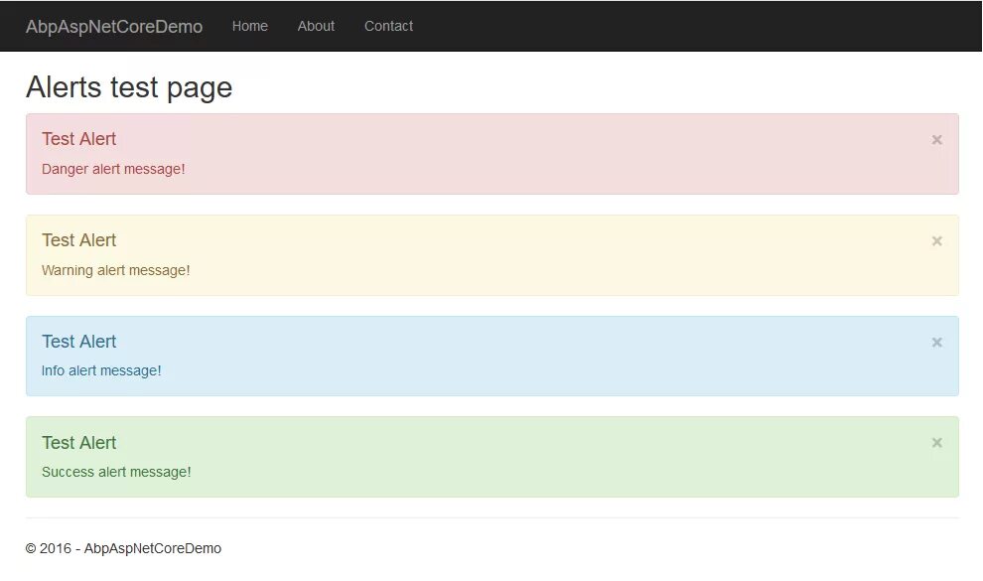Screen dimensions: 983x581
Task: Click the 'Warning alert message!' text
Action: point(116,270)
